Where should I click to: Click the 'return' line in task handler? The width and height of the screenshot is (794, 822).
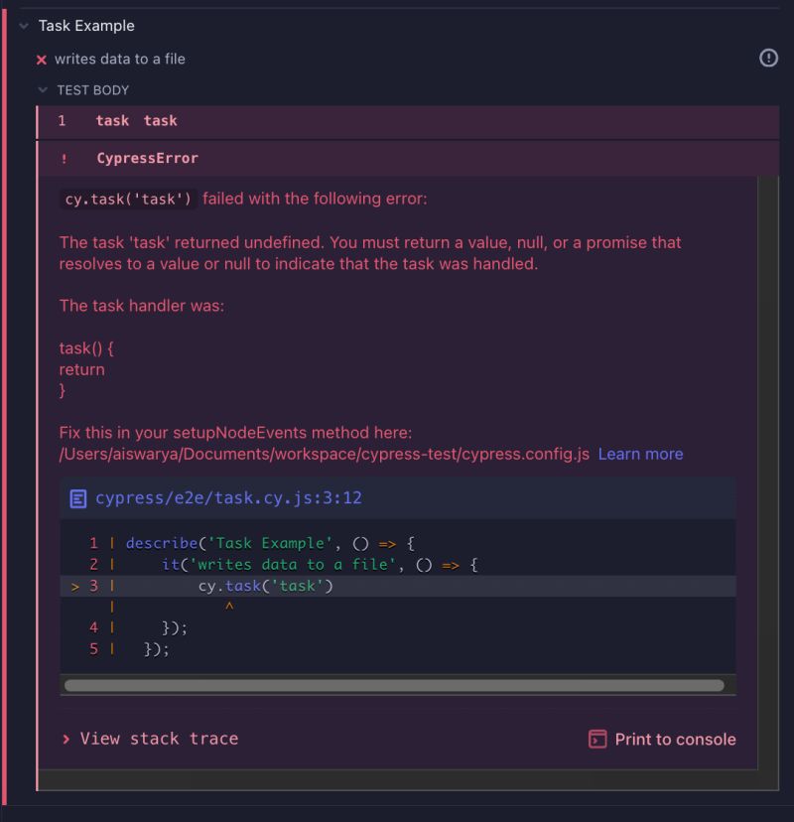tap(81, 369)
